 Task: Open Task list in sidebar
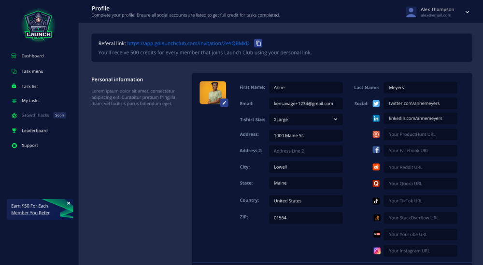(29, 86)
